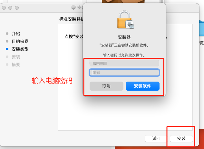This screenshot has height=149, width=204.
Task: Cancel the authentication with 取消
Action: 106,86
